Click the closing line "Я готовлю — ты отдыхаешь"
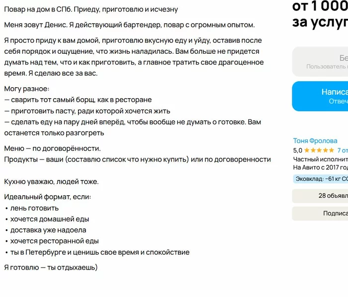Image resolution: width=348 pixels, height=297 pixels. click(x=51, y=268)
